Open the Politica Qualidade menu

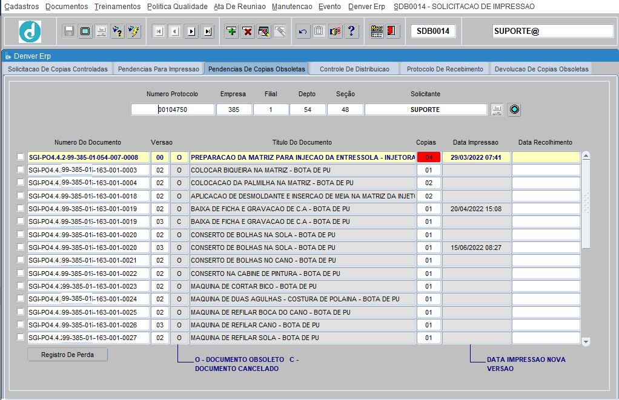pyautogui.click(x=177, y=7)
